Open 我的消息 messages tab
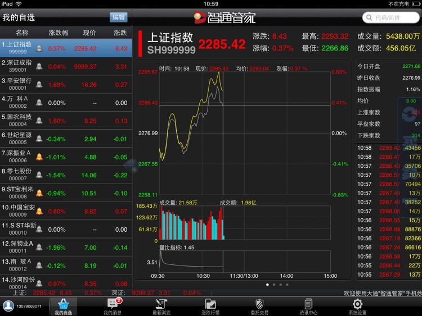Image resolution: width=422 pixels, height=316 pixels. [113, 306]
